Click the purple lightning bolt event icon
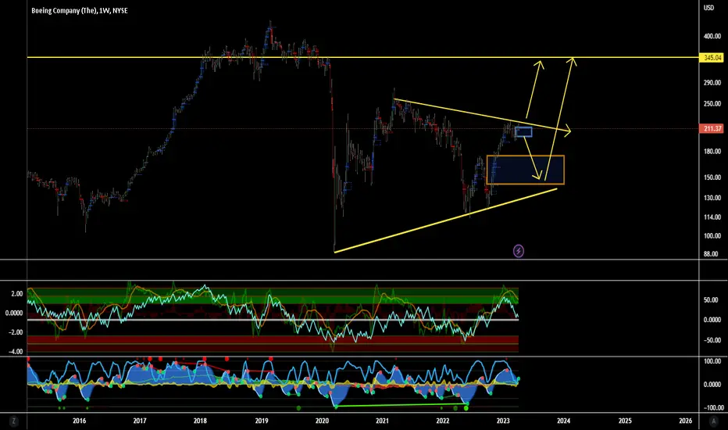Image resolution: width=728 pixels, height=430 pixels. 518,251
